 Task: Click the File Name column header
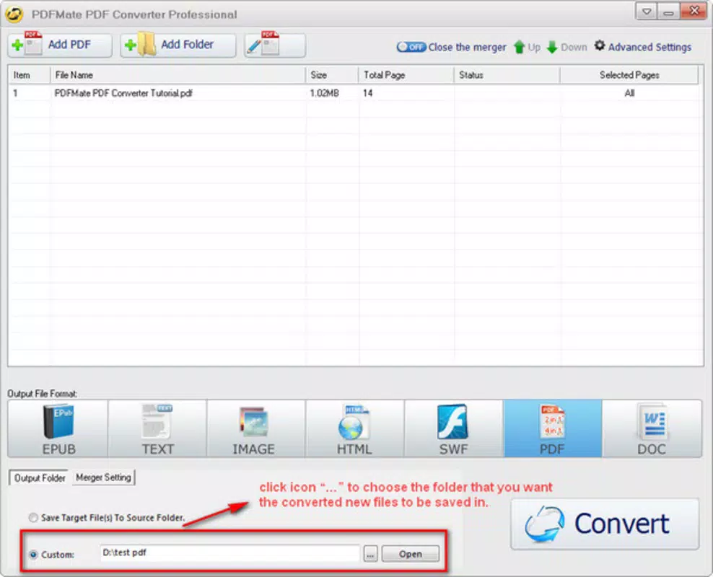[x=178, y=75]
